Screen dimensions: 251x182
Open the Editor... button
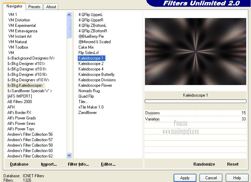pos(108,164)
